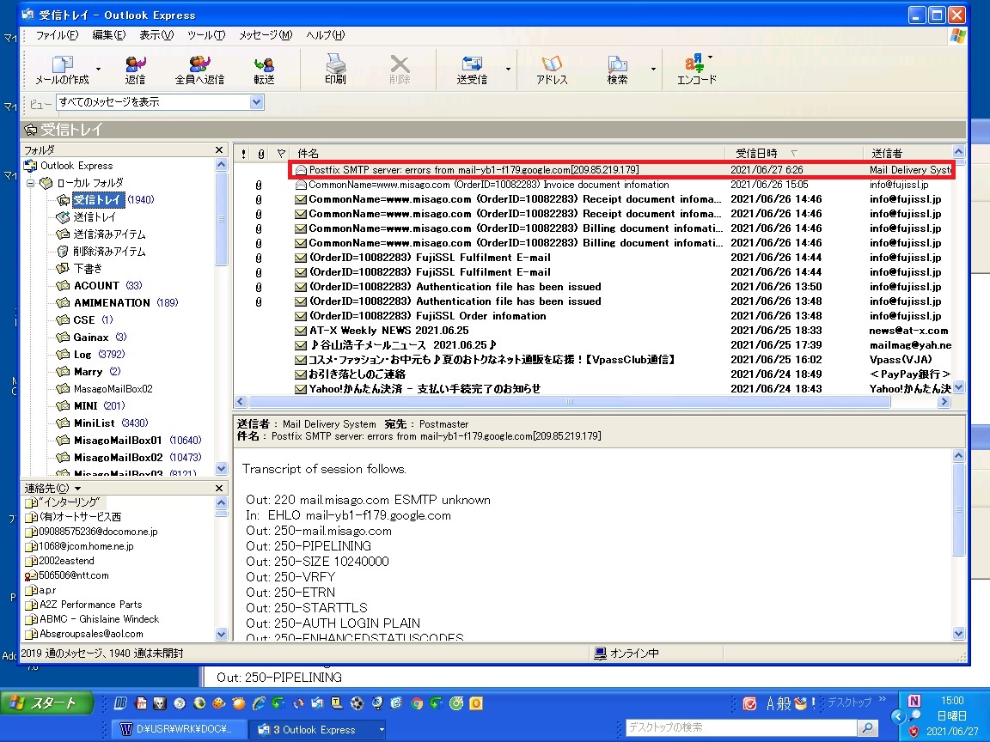The height and width of the screenshot is (742, 990).
Task: Sort by the attachment paperclip column header
Action: click(260, 154)
